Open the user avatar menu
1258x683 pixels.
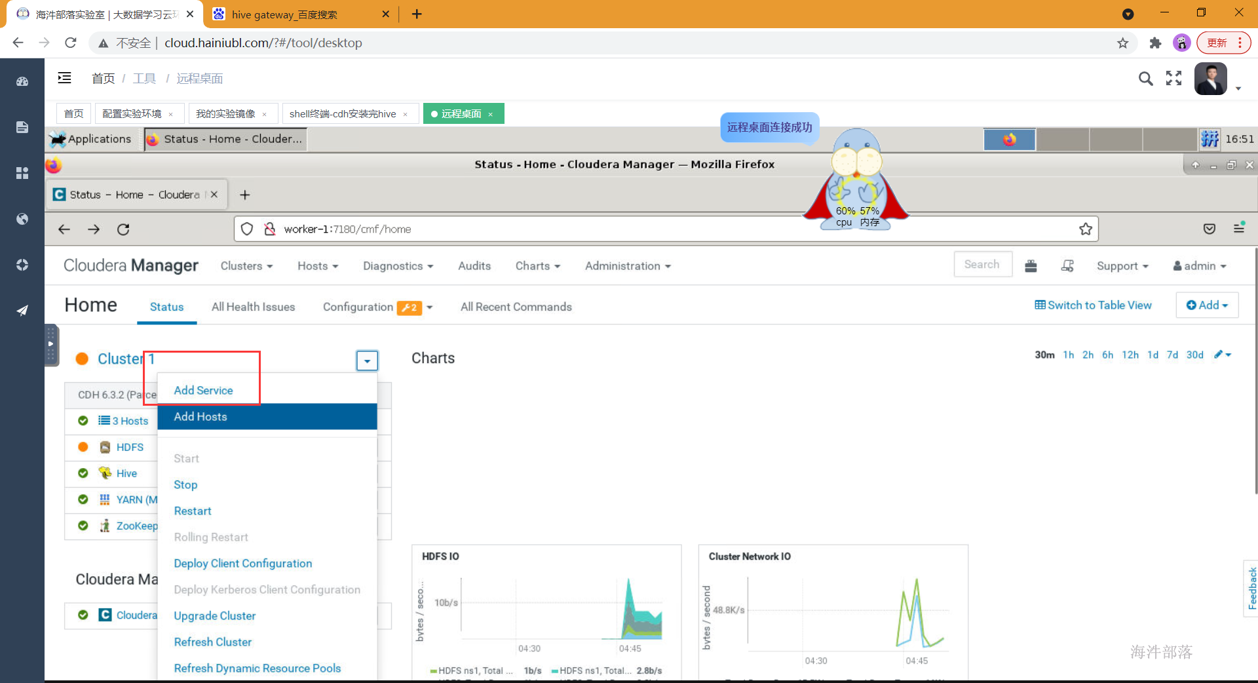(1211, 79)
